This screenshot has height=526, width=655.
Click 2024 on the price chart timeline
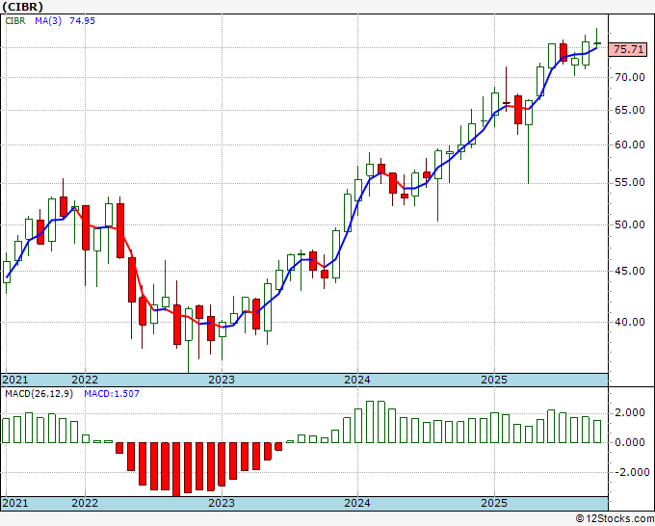pyautogui.click(x=357, y=380)
